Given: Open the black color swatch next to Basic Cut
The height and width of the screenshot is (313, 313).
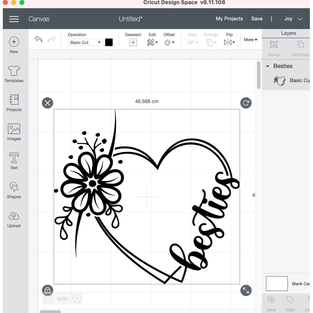Looking at the screenshot, I should pos(109,42).
